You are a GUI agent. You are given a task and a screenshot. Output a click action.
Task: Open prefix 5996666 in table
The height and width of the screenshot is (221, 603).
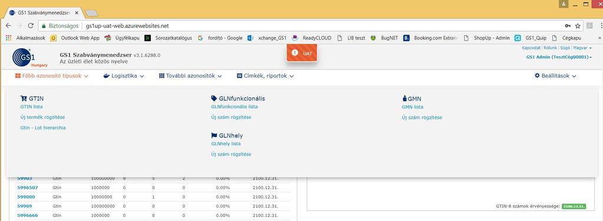(x=28, y=215)
